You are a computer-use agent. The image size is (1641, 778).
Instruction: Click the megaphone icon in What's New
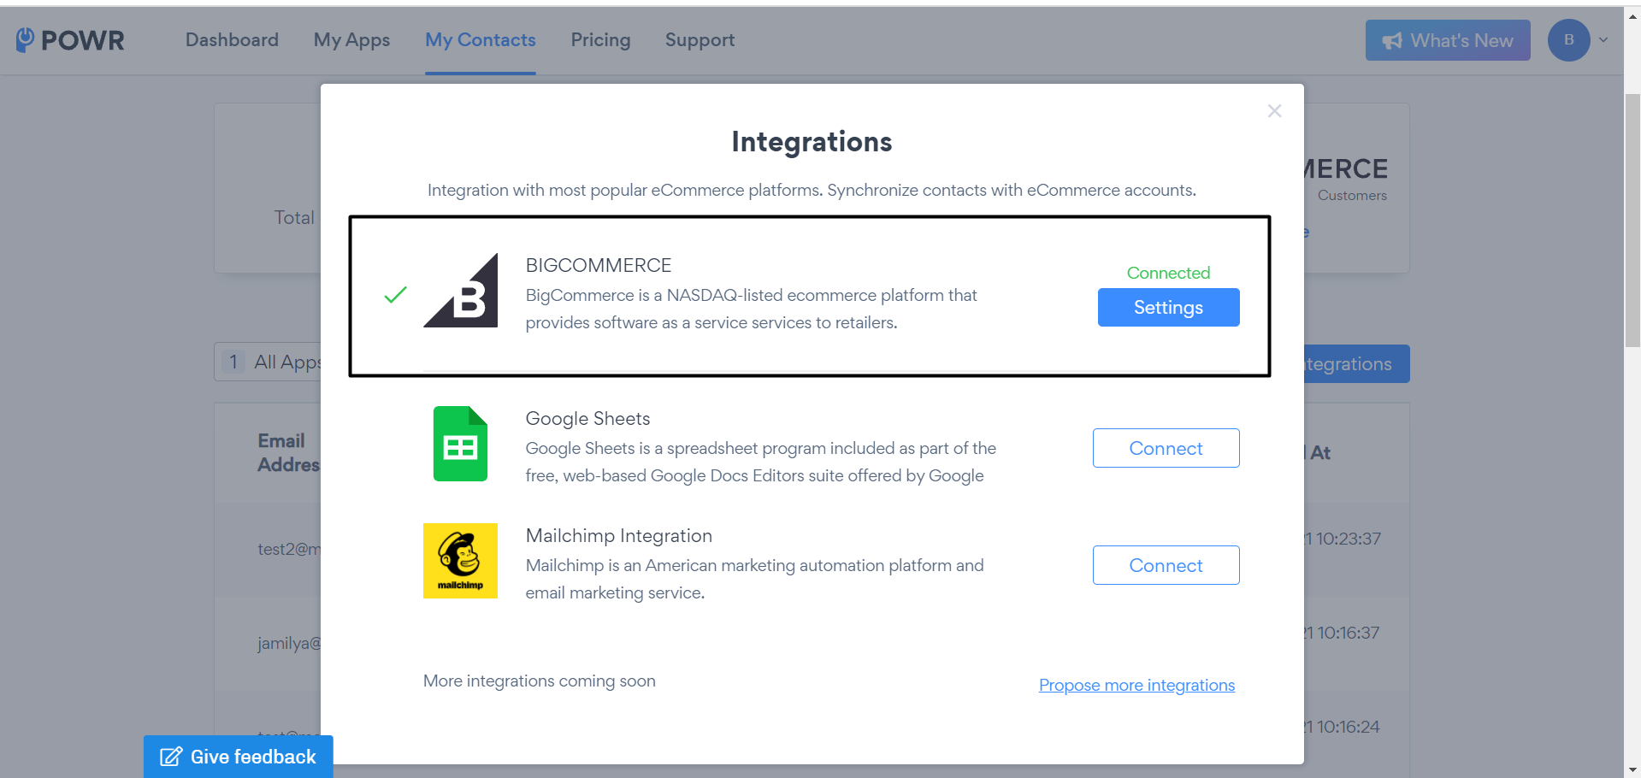point(1392,41)
